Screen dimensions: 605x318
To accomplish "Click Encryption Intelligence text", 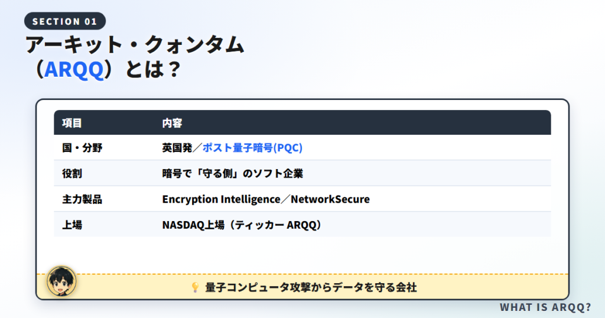I will (x=221, y=199).
